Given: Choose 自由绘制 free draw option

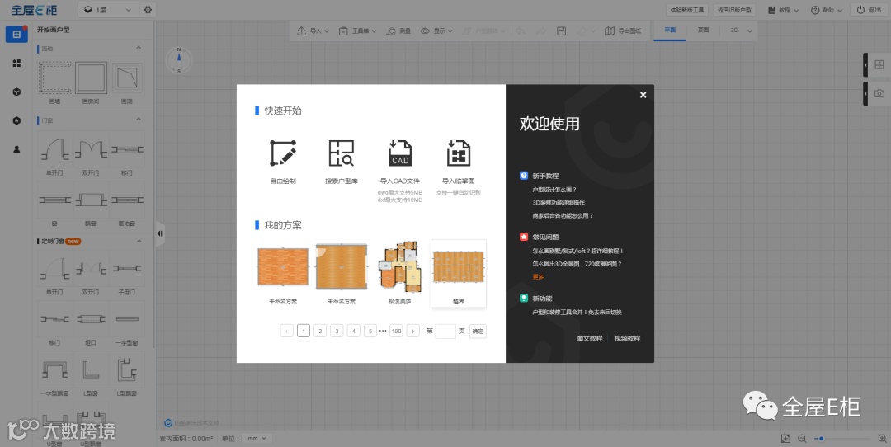Looking at the screenshot, I should [282, 162].
